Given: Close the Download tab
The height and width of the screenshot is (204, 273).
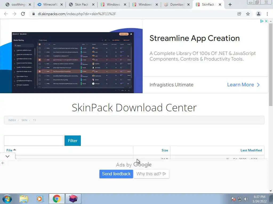Looking at the screenshot, I should pos(188,5).
